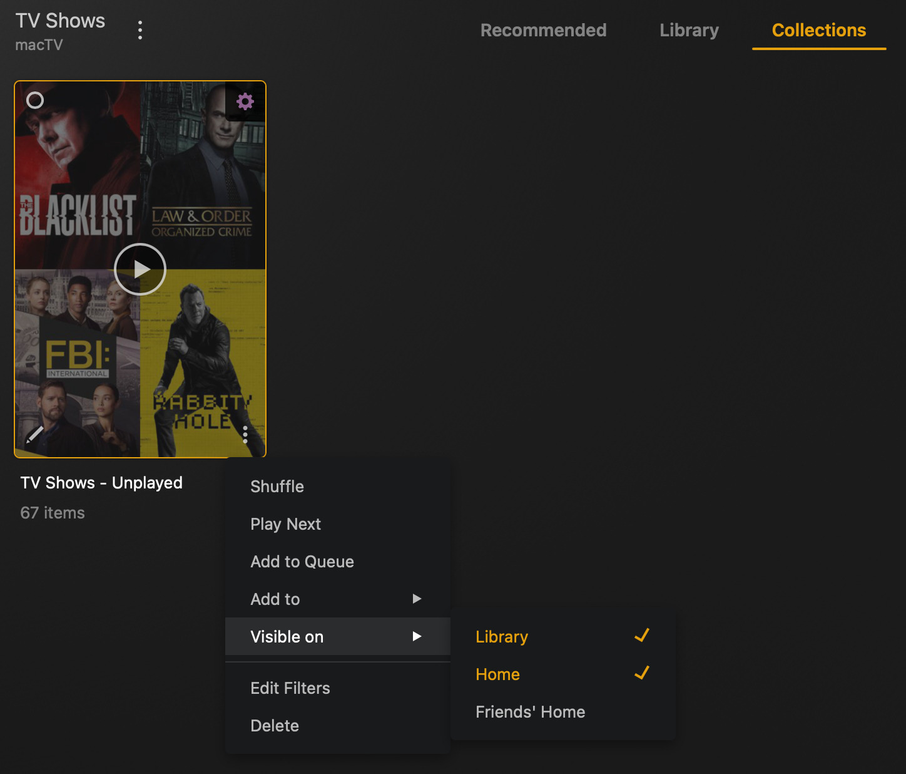Switch to the Recommended tab
This screenshot has height=774, width=906.
point(543,30)
